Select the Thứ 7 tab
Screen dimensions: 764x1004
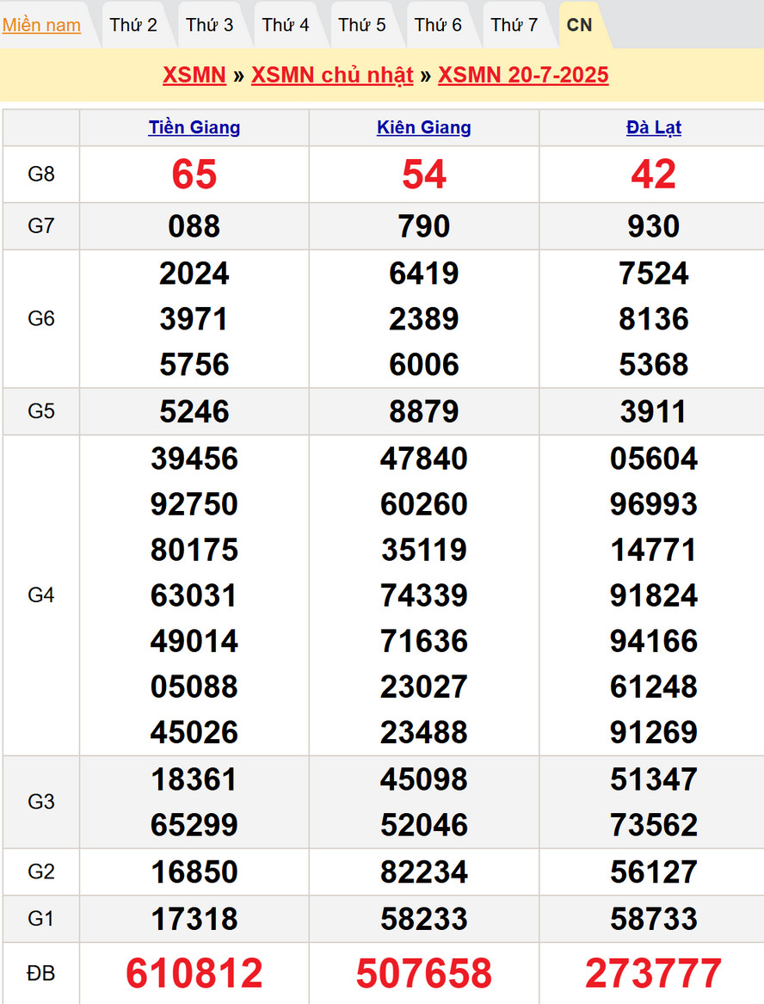point(514,25)
